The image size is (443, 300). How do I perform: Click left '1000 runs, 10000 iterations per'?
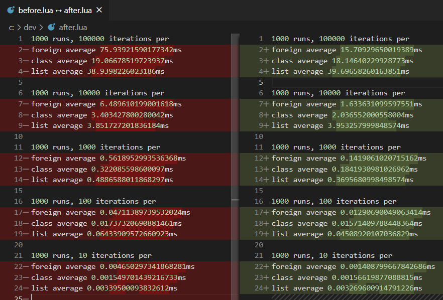click(97, 93)
